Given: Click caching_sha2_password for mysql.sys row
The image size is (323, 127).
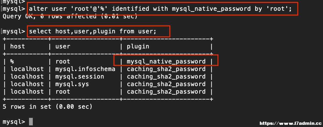Looking at the screenshot, I should coord(166,84).
